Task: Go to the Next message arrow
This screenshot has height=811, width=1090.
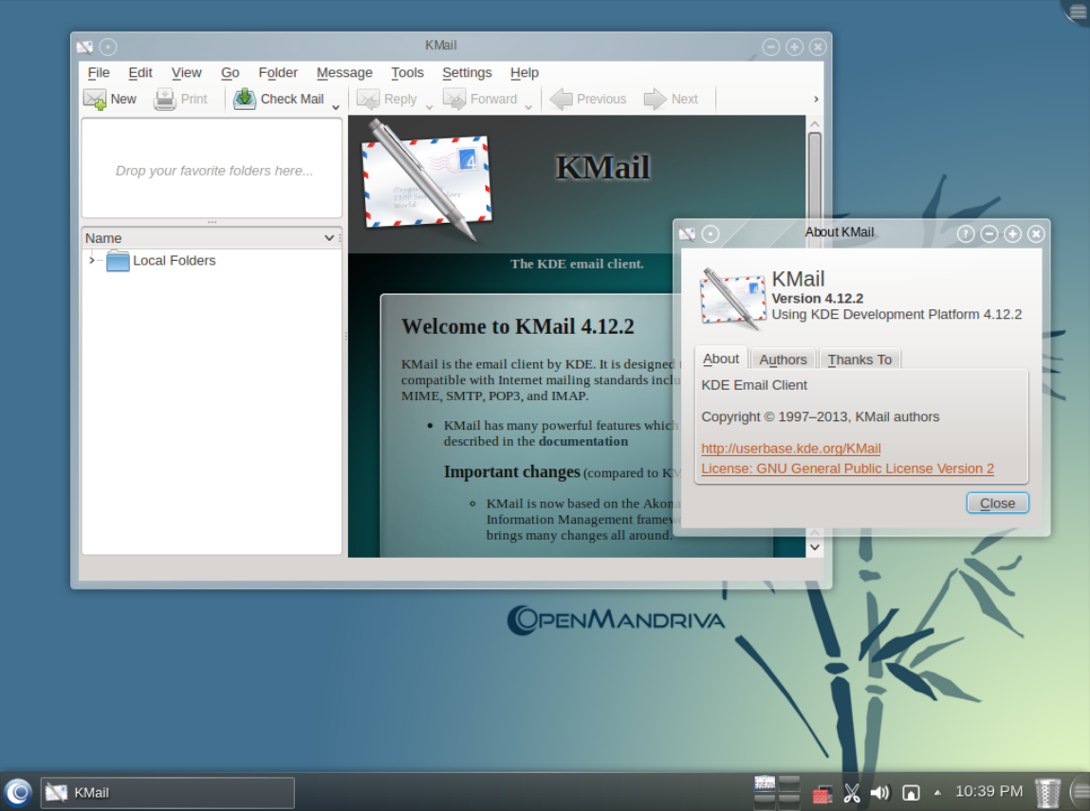Action: click(656, 100)
